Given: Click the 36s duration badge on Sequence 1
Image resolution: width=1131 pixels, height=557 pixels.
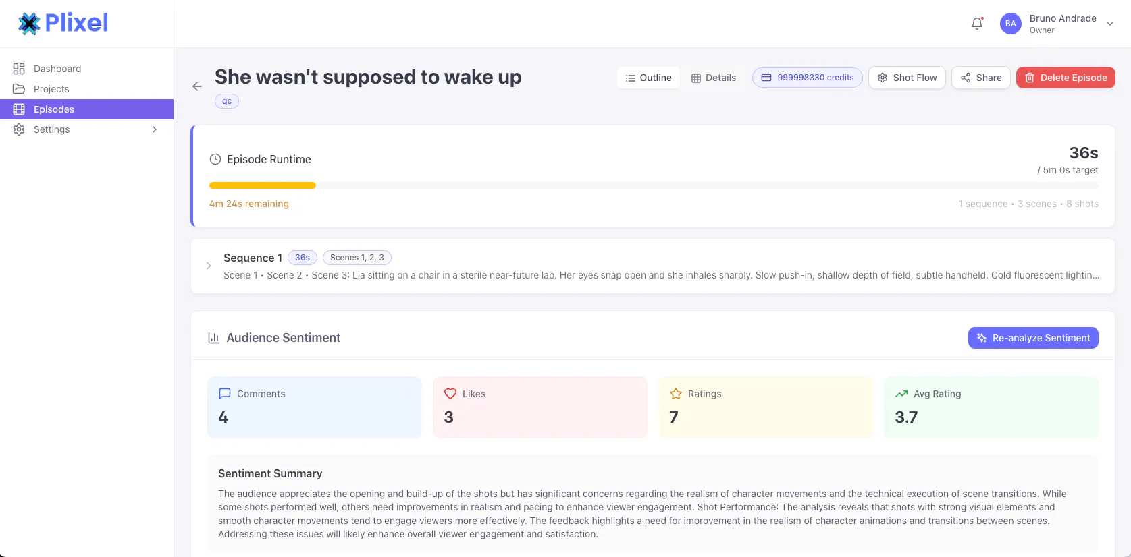Looking at the screenshot, I should [303, 258].
